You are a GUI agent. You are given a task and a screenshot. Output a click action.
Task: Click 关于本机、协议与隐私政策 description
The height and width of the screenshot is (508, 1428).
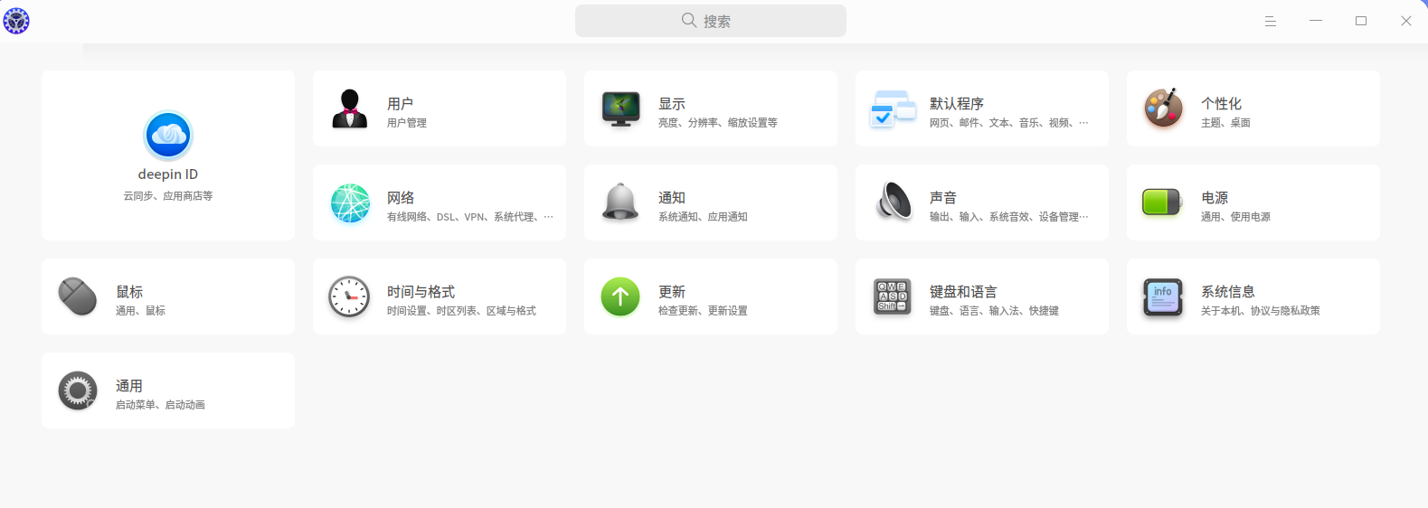(x=1261, y=311)
